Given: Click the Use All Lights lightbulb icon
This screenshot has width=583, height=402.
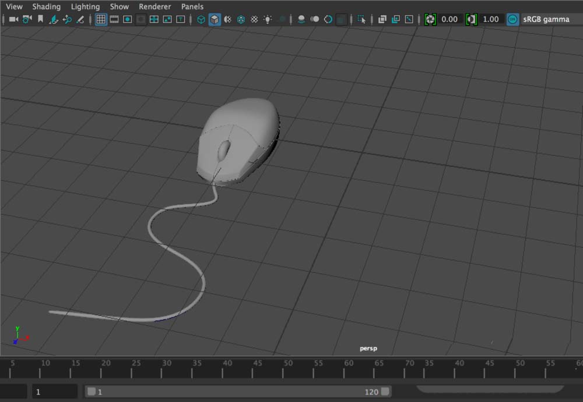Looking at the screenshot, I should tap(268, 19).
